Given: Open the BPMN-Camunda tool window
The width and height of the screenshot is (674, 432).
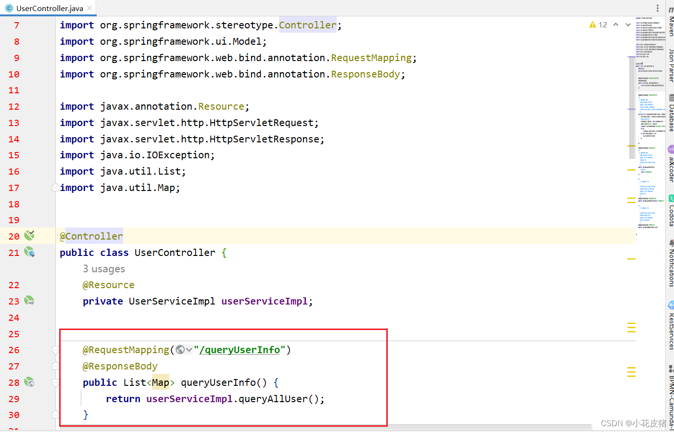Looking at the screenshot, I should click(671, 397).
